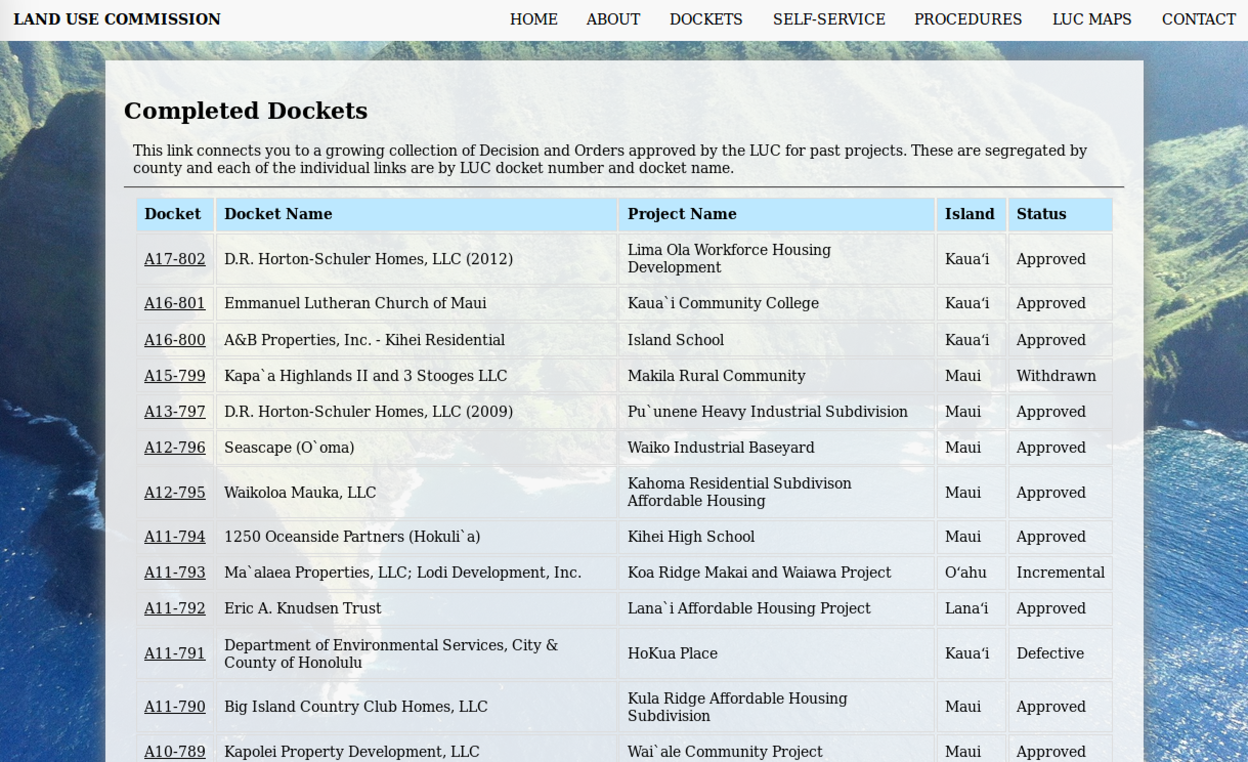The height and width of the screenshot is (762, 1248).
Task: Open the SELF-SERVICE menu item
Action: (829, 19)
